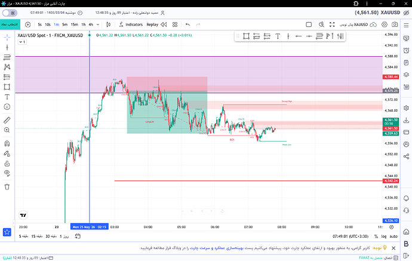Start bar Replay mode
The width and height of the screenshot is (412, 261).
156,24
